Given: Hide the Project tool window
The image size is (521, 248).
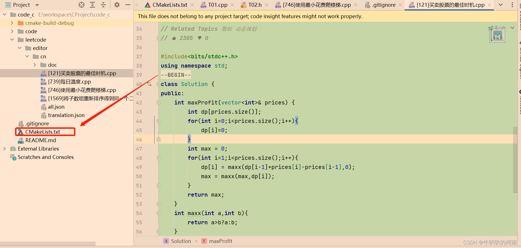Looking at the screenshot, I should pos(128,5).
